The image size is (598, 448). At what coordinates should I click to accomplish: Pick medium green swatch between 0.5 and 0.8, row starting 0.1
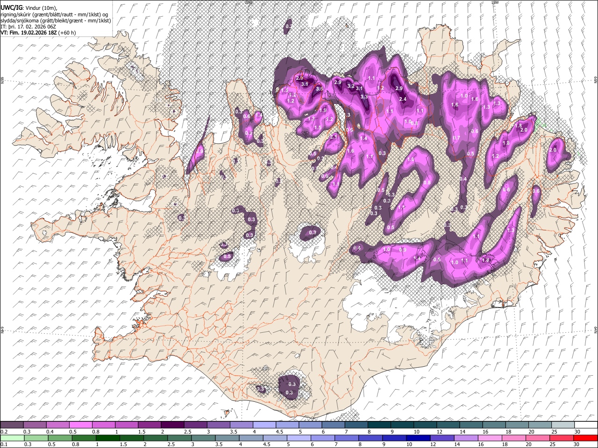[60, 438]
